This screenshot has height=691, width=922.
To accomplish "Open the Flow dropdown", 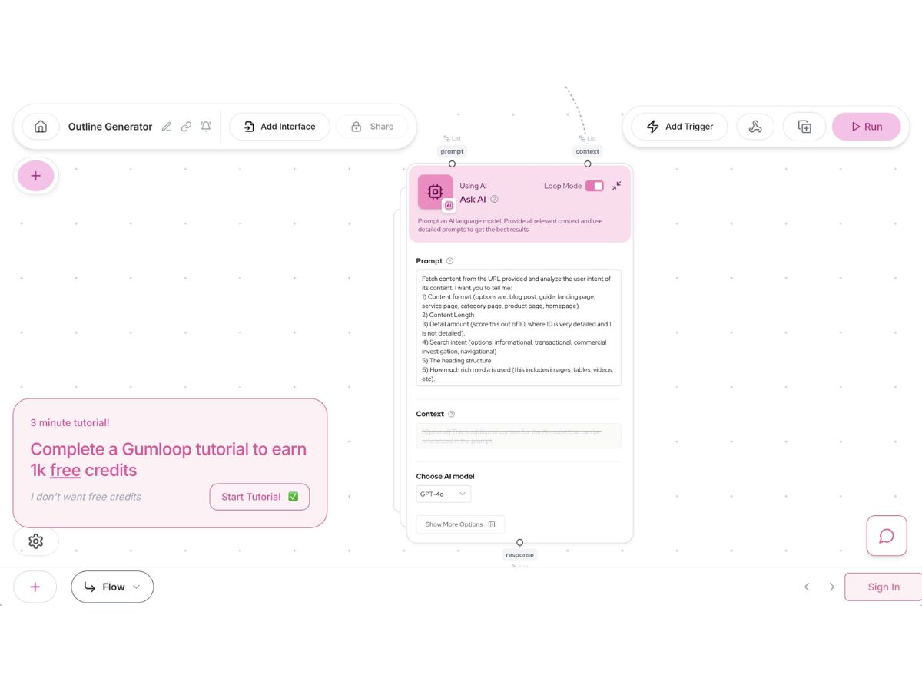I will tap(112, 587).
